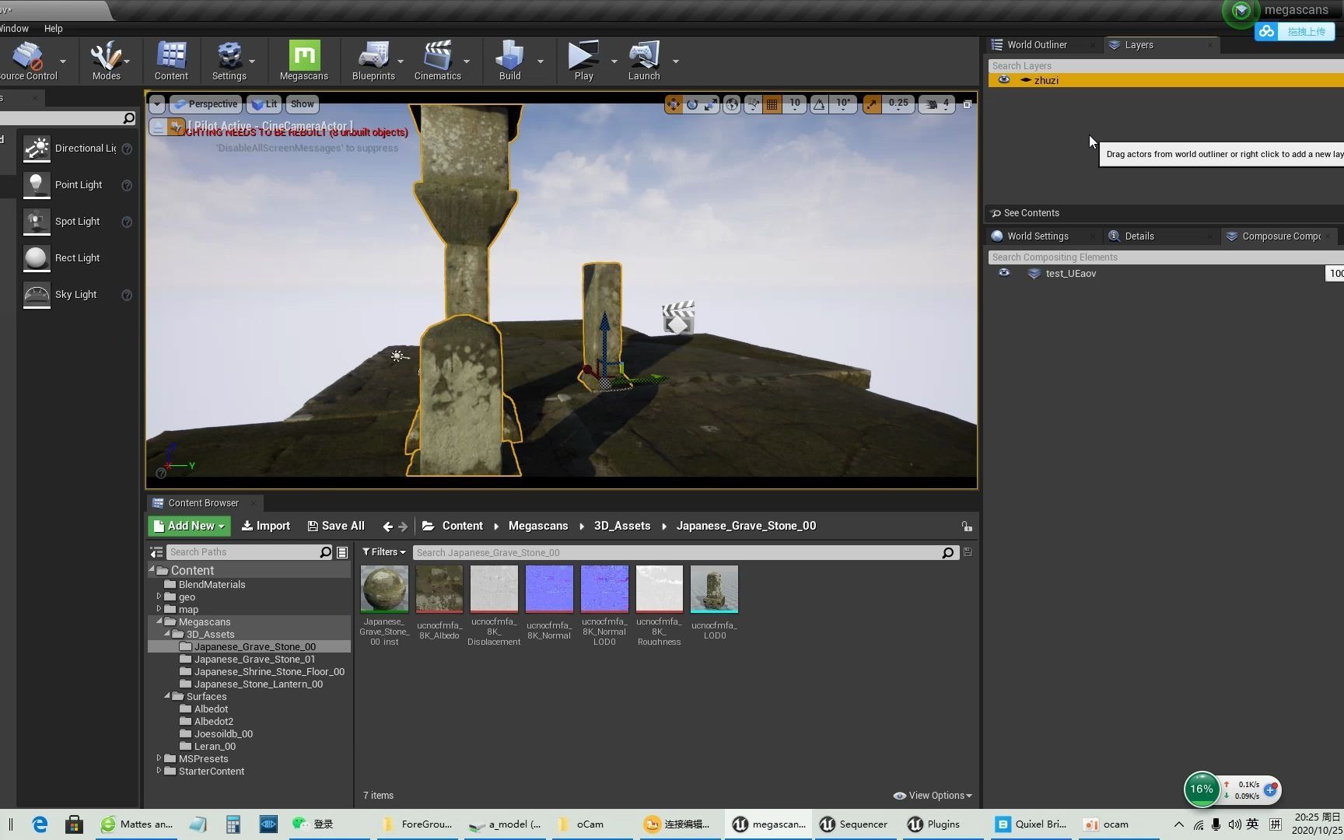Open the Perspective viewport dropdown
1344x840 pixels.
click(205, 103)
